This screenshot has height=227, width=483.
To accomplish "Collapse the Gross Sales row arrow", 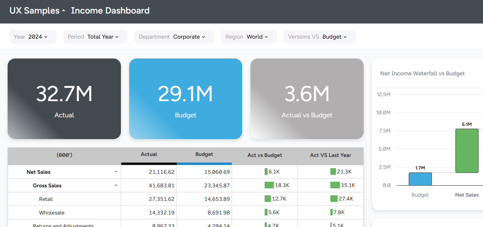I will tap(116, 185).
